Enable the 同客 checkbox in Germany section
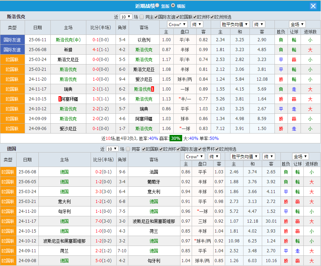Image resolution: width=321 pixels, height=266 pixels. pyautogui.click(x=128, y=149)
